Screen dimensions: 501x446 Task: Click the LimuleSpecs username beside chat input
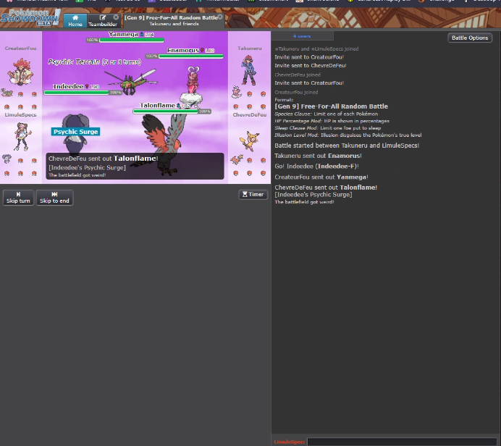[x=289, y=442]
